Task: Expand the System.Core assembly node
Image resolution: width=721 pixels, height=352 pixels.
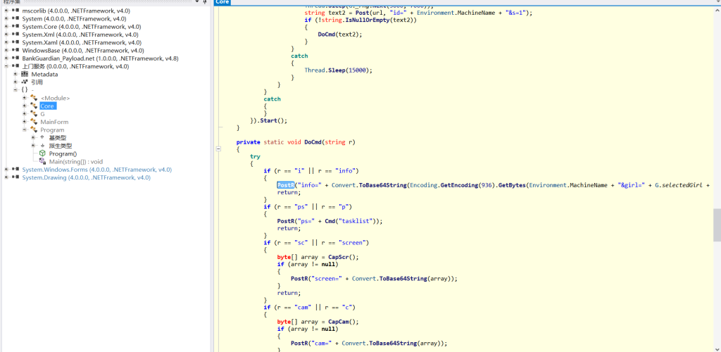Action: click(6, 27)
